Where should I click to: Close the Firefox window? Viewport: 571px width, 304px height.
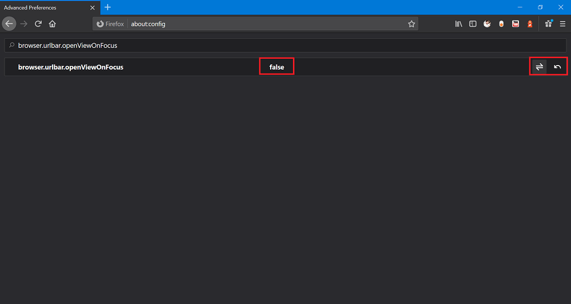pos(561,7)
